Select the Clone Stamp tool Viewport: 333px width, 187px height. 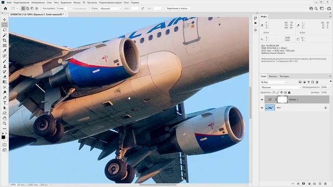click(x=5, y=66)
